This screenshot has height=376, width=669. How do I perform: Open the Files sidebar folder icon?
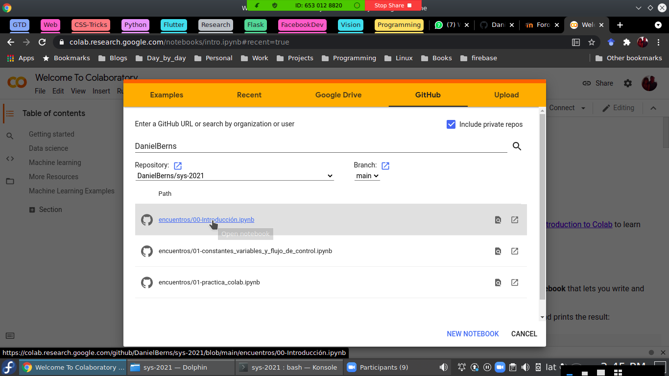(10, 181)
